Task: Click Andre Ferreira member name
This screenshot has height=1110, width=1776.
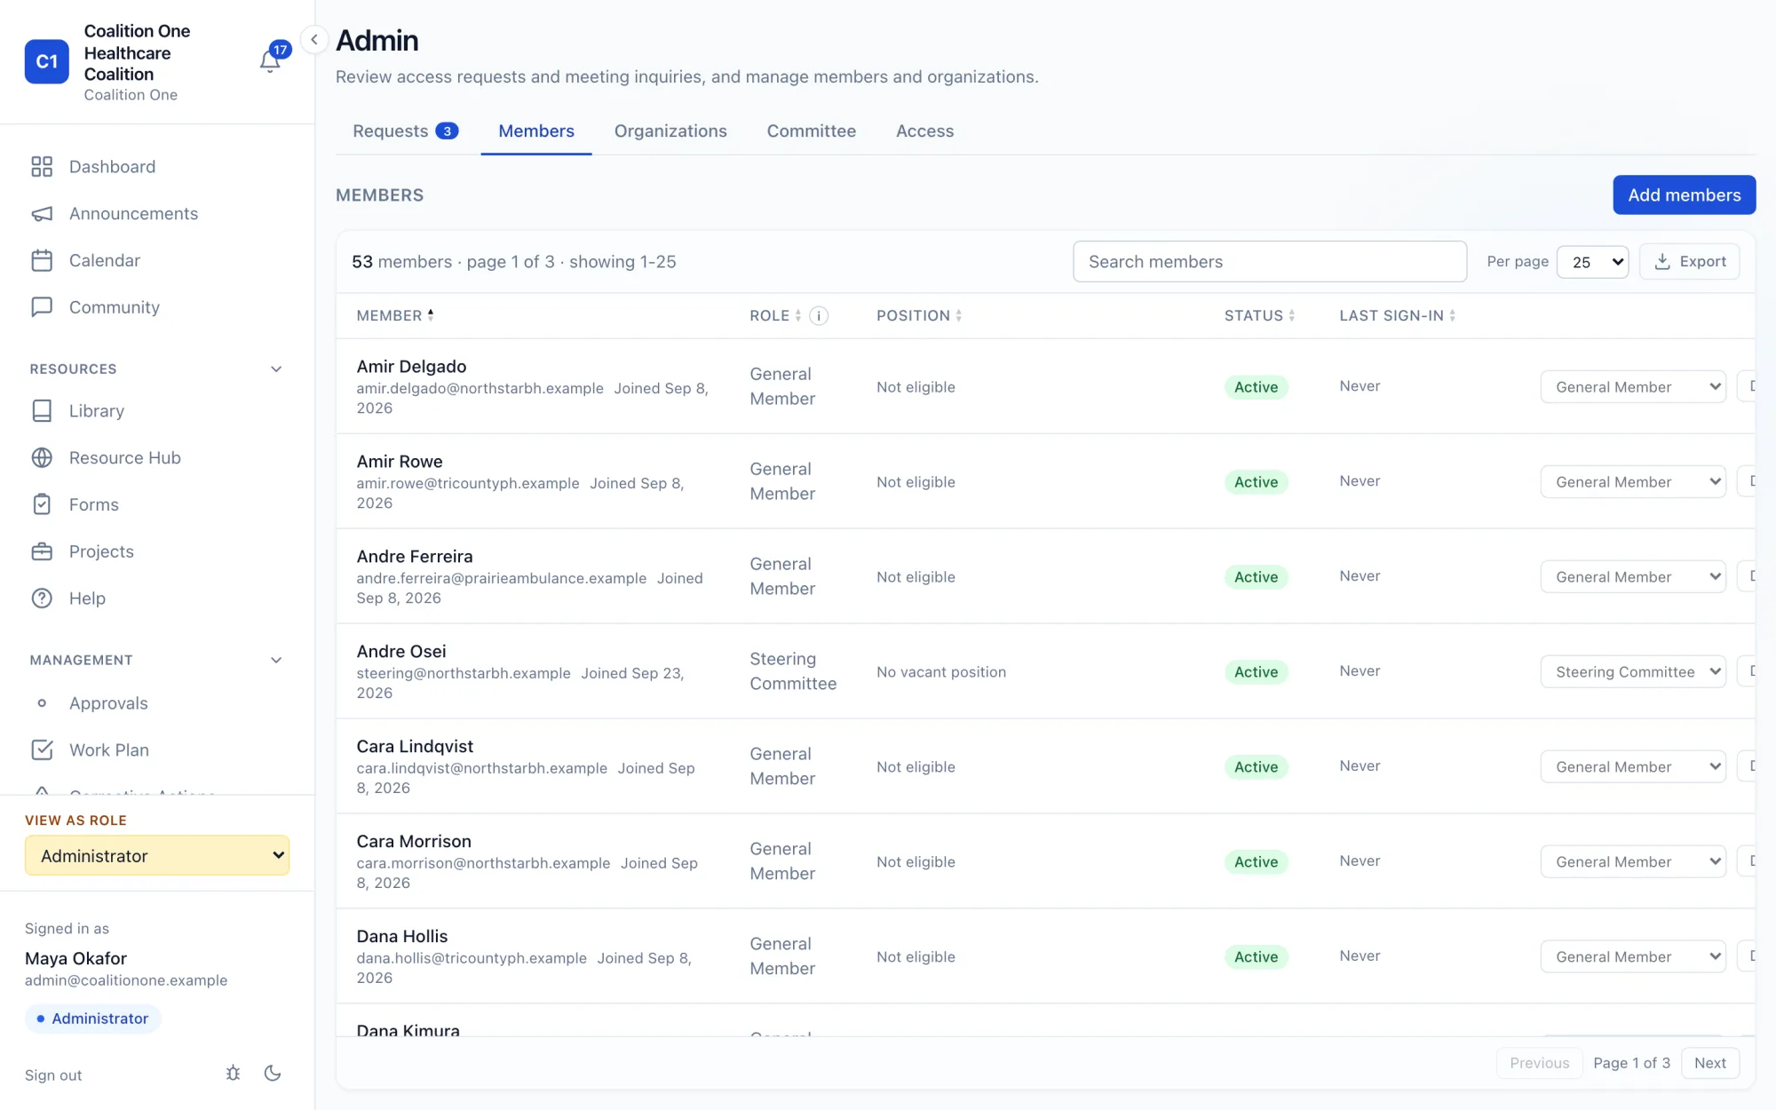Action: [415, 557]
